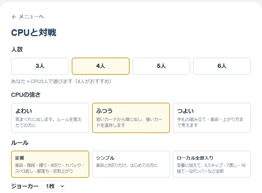Pick the 定番 rule set
The height and width of the screenshot is (193, 262).
(50, 164)
